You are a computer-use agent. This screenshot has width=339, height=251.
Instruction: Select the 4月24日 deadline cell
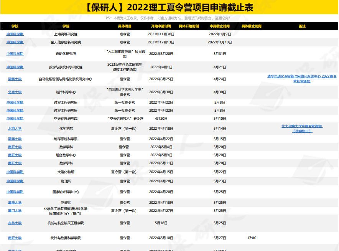click(220, 79)
